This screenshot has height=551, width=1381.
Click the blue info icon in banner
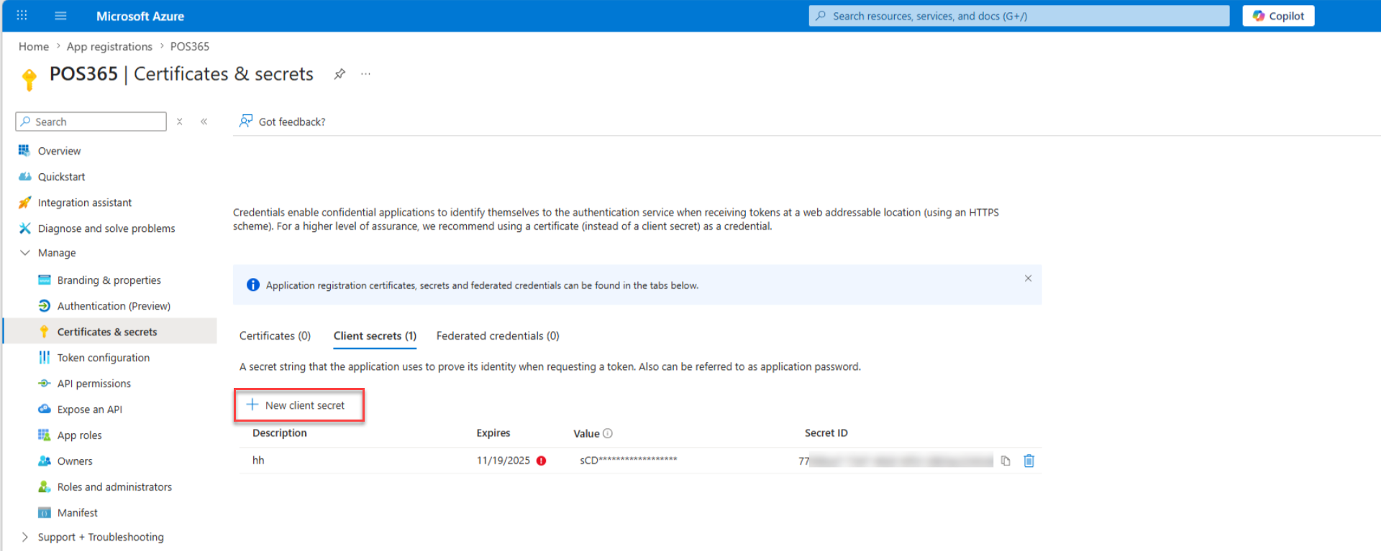coord(253,285)
